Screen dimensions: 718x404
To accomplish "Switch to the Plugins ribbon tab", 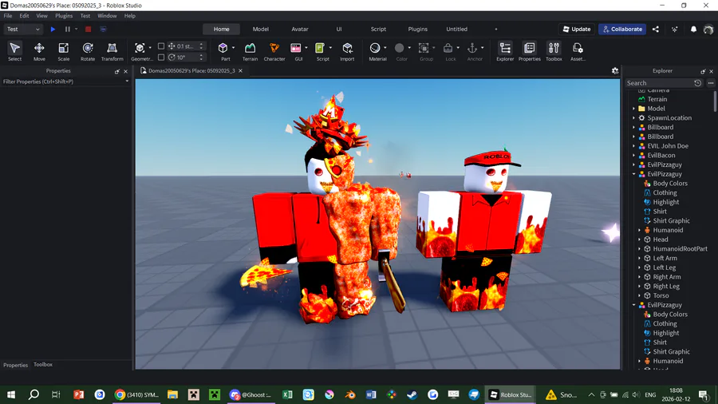I will point(417,29).
